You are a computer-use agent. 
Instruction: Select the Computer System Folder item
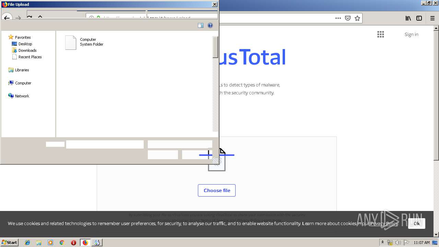84,43
